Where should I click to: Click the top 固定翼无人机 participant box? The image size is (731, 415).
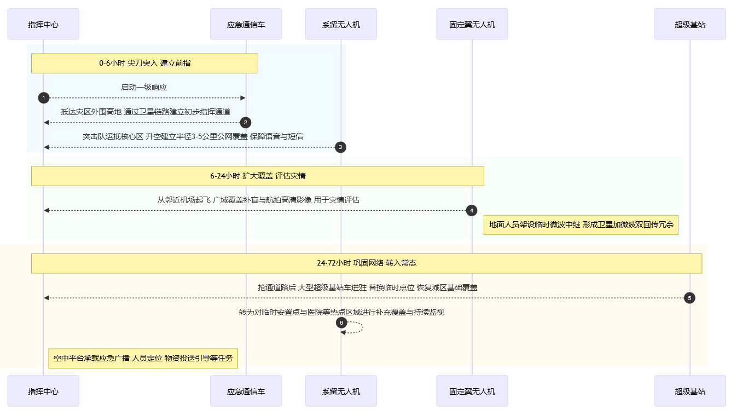472,24
